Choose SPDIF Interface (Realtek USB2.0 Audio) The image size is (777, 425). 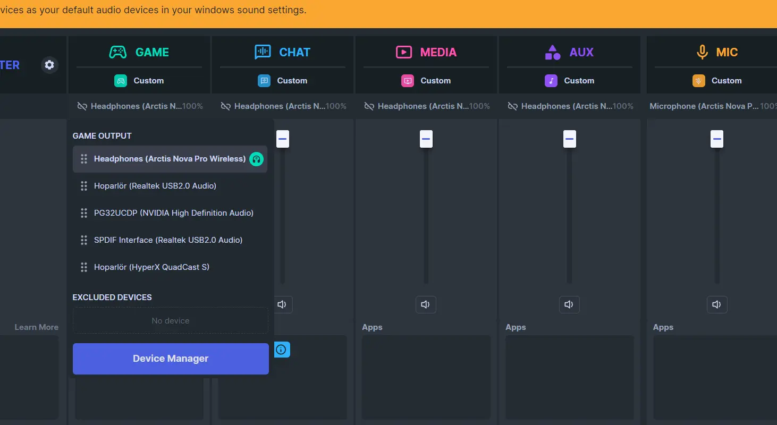(x=170, y=240)
